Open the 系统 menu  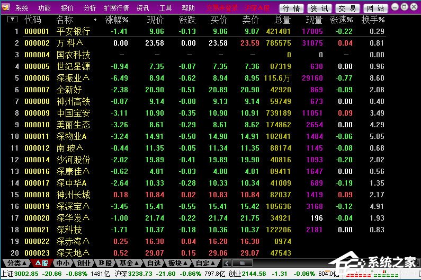[22, 8]
